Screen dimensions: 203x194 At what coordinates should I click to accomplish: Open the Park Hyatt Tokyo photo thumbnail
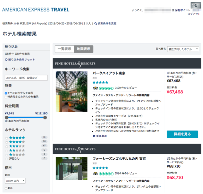pos(72,92)
